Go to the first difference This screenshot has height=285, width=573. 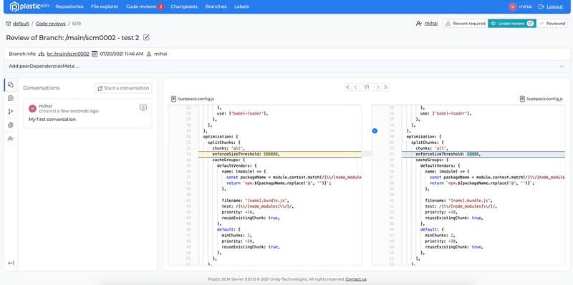pos(347,87)
